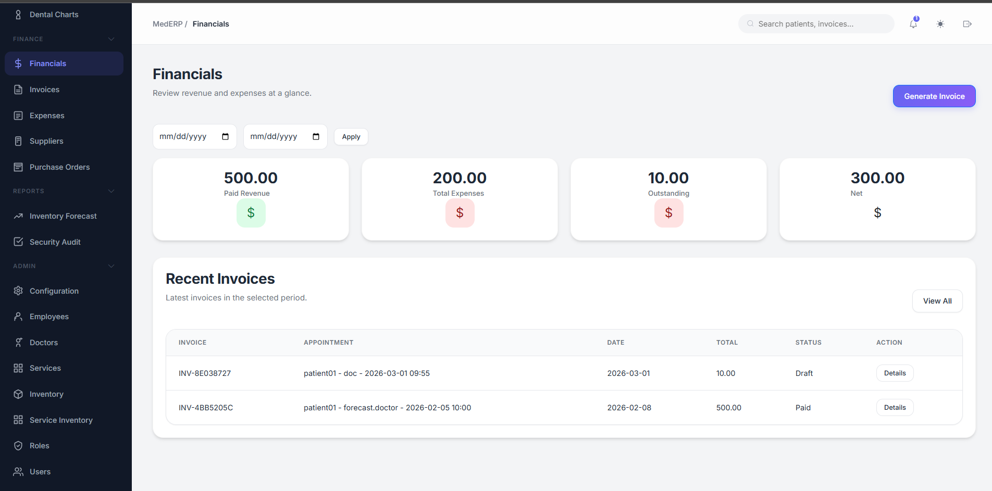Go to Inventory Forecast report

tap(63, 216)
